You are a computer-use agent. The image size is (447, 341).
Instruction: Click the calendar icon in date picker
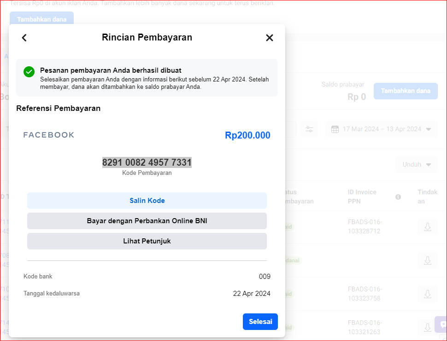(x=335, y=129)
